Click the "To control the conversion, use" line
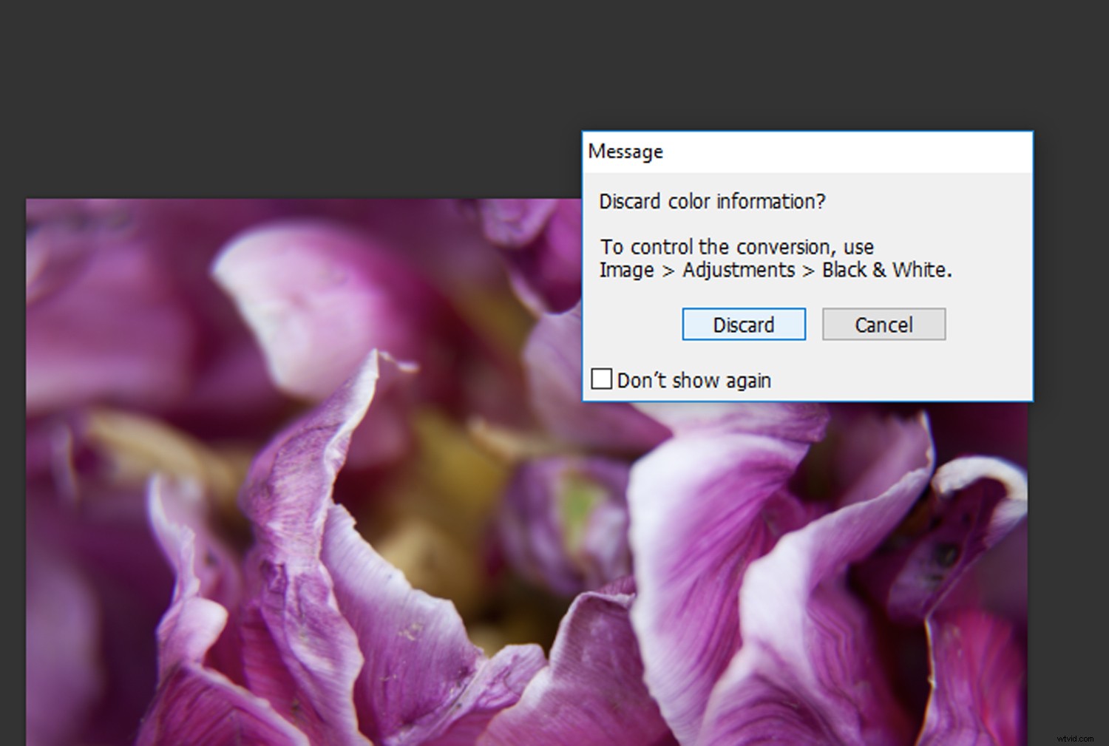Viewport: 1109px width, 746px height. pos(736,246)
